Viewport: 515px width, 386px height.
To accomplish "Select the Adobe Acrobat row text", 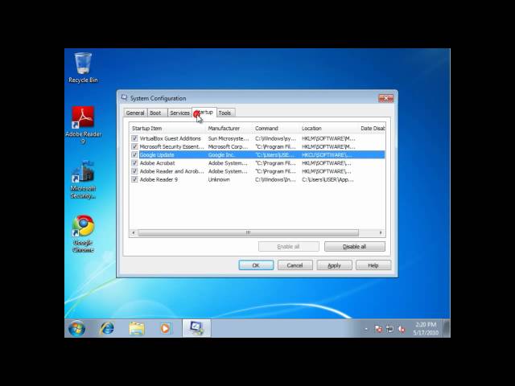I will point(158,163).
